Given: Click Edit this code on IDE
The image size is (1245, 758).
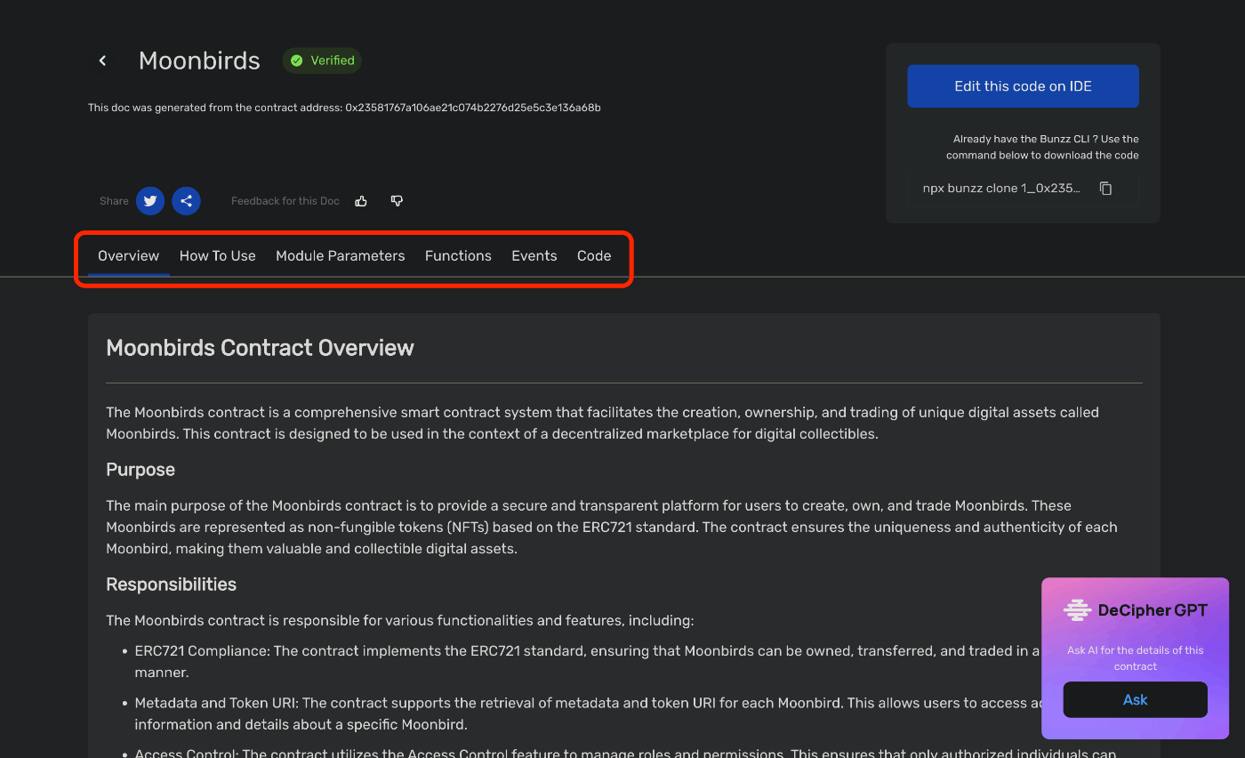Looking at the screenshot, I should (1023, 86).
